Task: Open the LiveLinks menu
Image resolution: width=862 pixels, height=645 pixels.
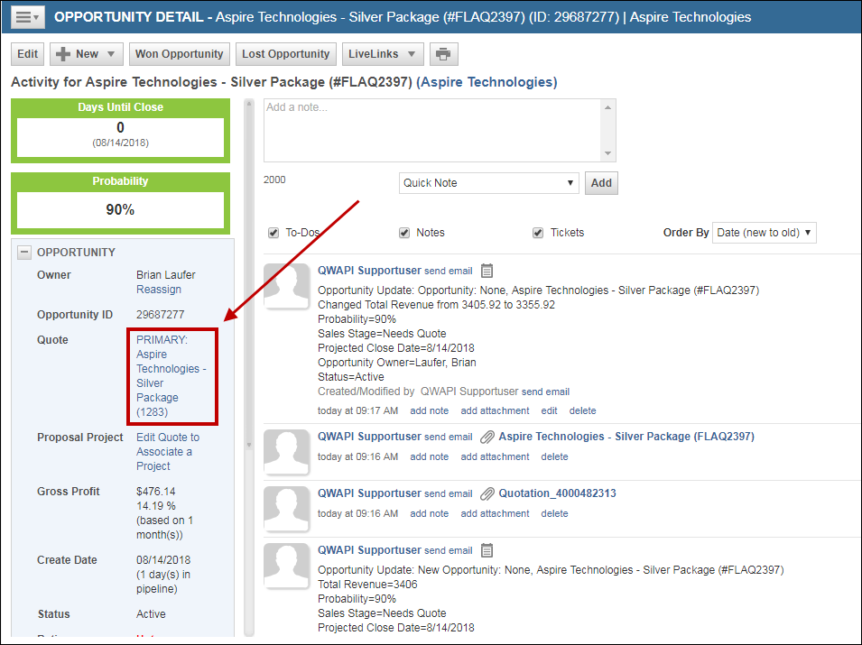Action: tap(385, 54)
